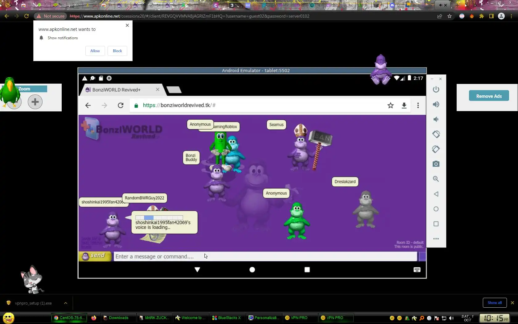Click the Not secure warning badge
The width and height of the screenshot is (518, 324).
(x=51, y=16)
